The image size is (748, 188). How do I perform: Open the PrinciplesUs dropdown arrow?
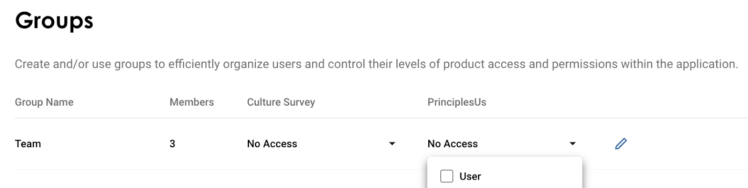pyautogui.click(x=573, y=144)
